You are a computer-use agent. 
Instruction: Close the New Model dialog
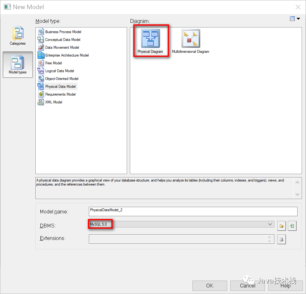[298, 7]
